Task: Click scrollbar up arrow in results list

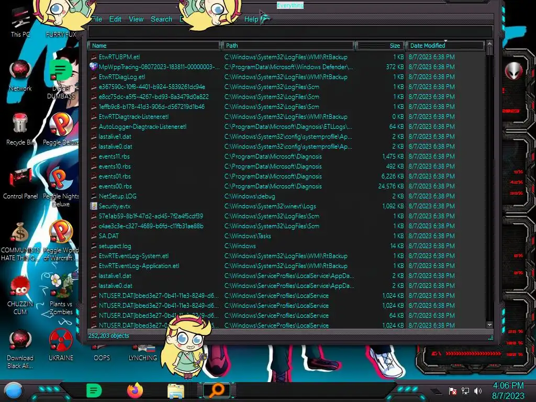Action: pyautogui.click(x=489, y=44)
